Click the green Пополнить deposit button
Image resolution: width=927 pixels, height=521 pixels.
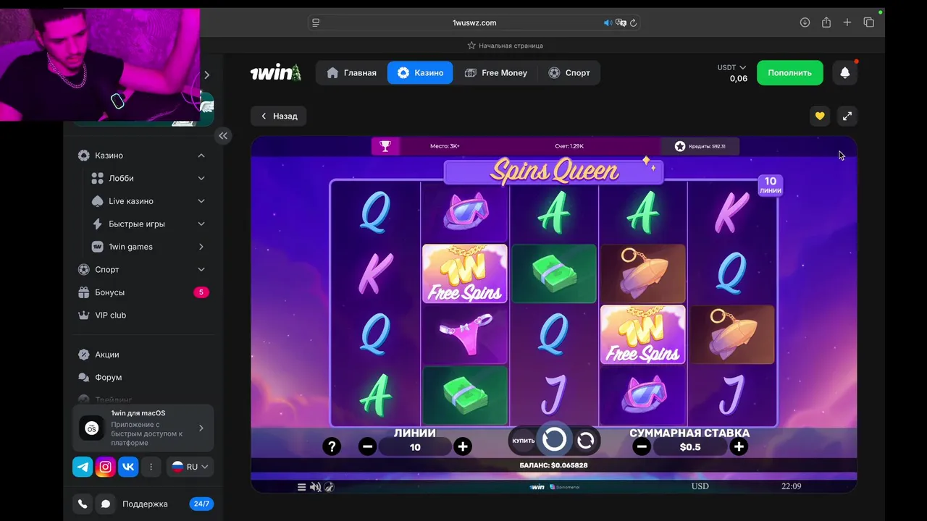pos(790,72)
